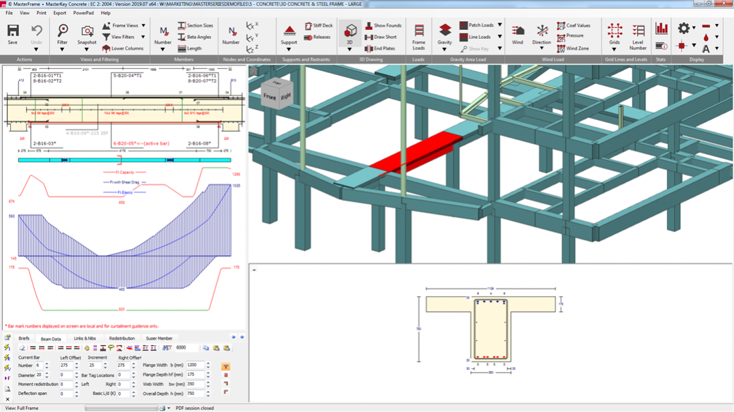The image size is (734, 412).
Task: Click the 6000 value field in beam toolbar
Action: coord(186,348)
